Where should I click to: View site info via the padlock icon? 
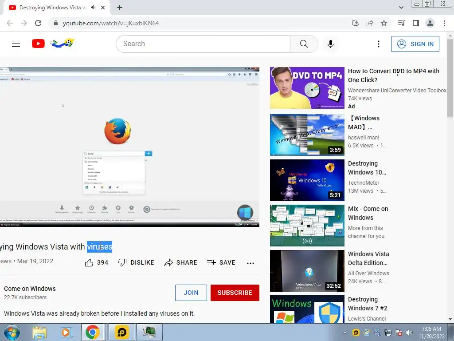point(56,23)
